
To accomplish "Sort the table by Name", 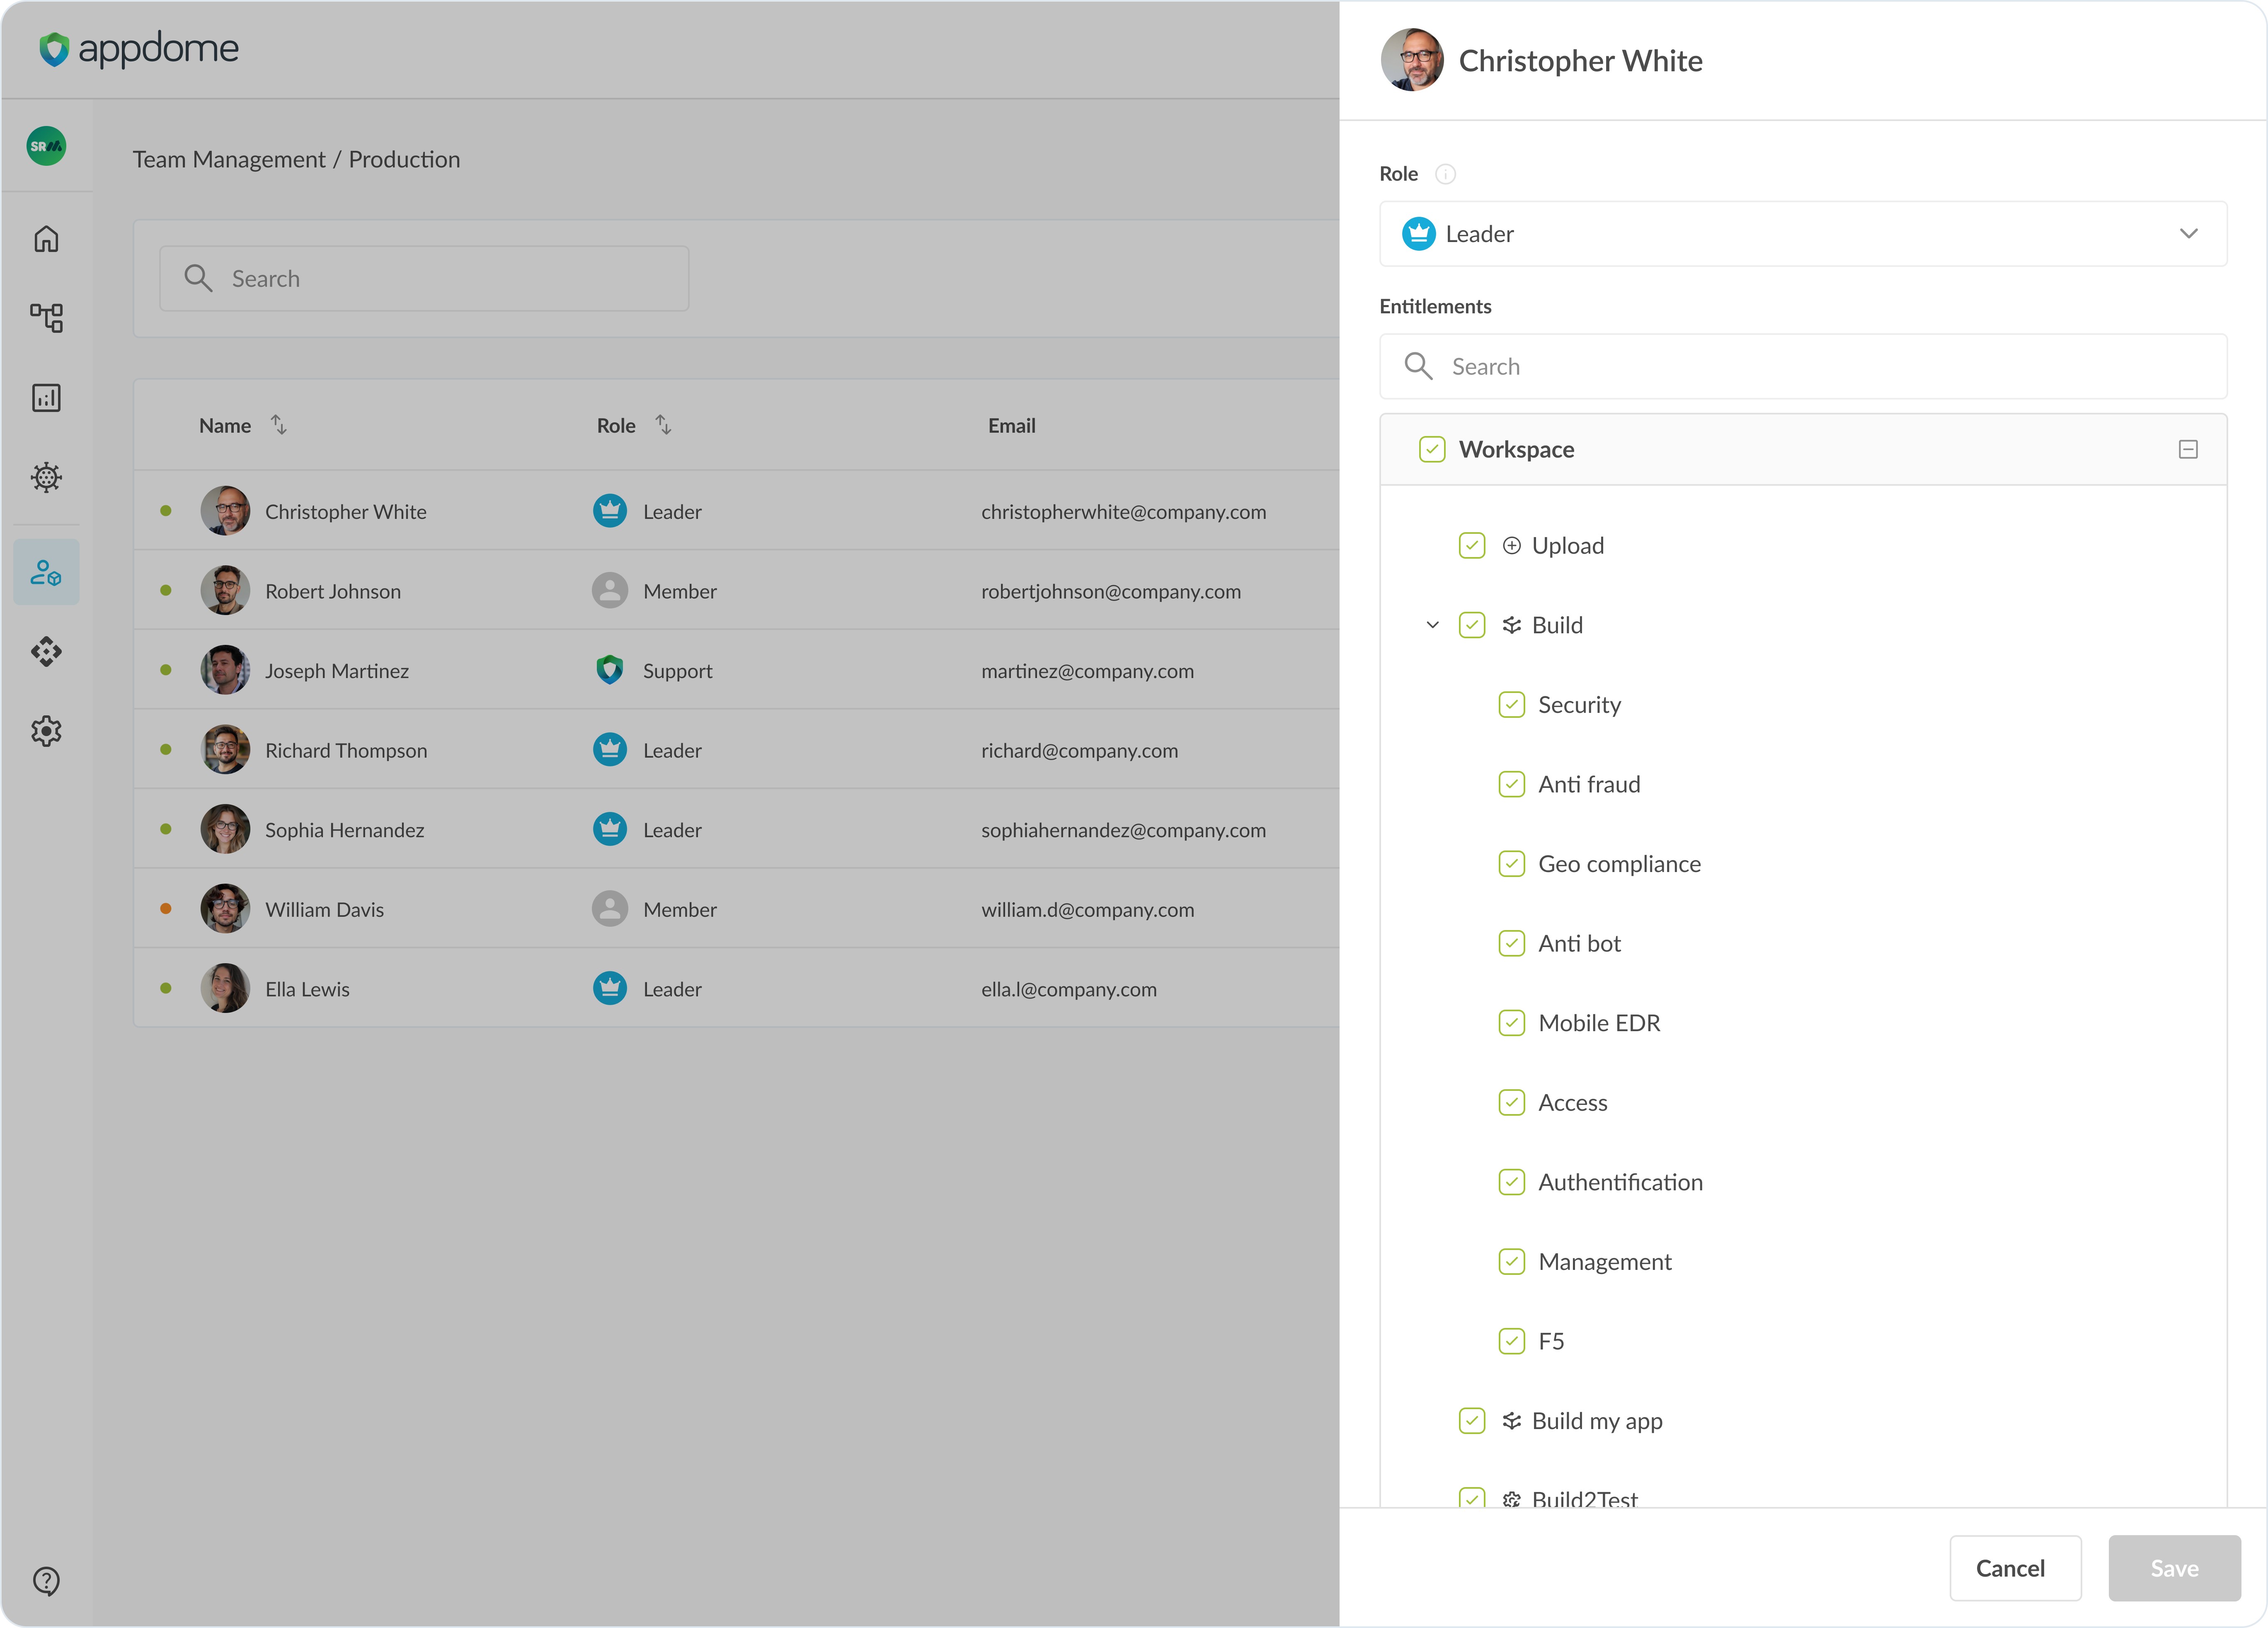I will click(x=279, y=425).
